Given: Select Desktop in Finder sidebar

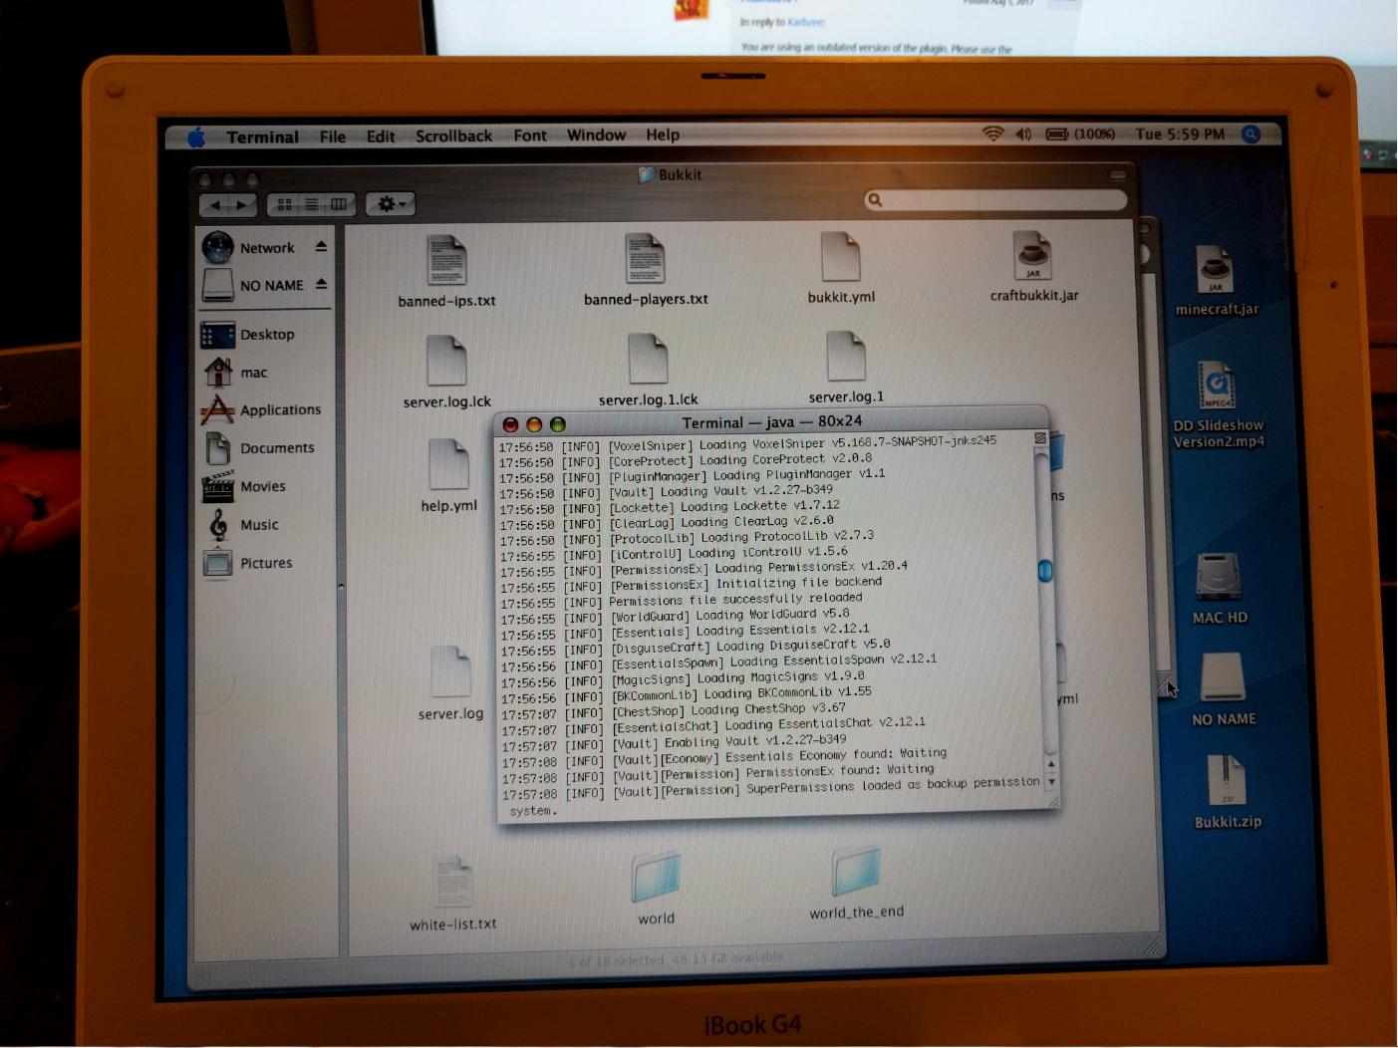Looking at the screenshot, I should (x=248, y=335).
